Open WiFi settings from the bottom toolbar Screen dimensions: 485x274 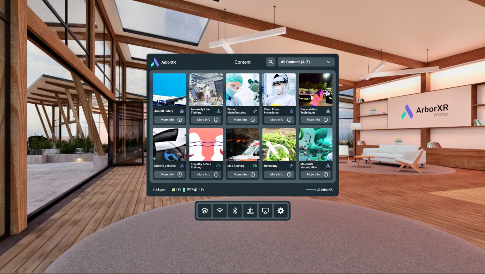pyautogui.click(x=220, y=211)
